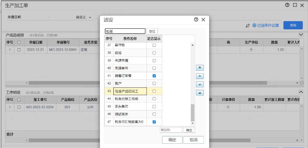
Task: Check row 1 checkbox in 产成品明细
Action: point(19,50)
